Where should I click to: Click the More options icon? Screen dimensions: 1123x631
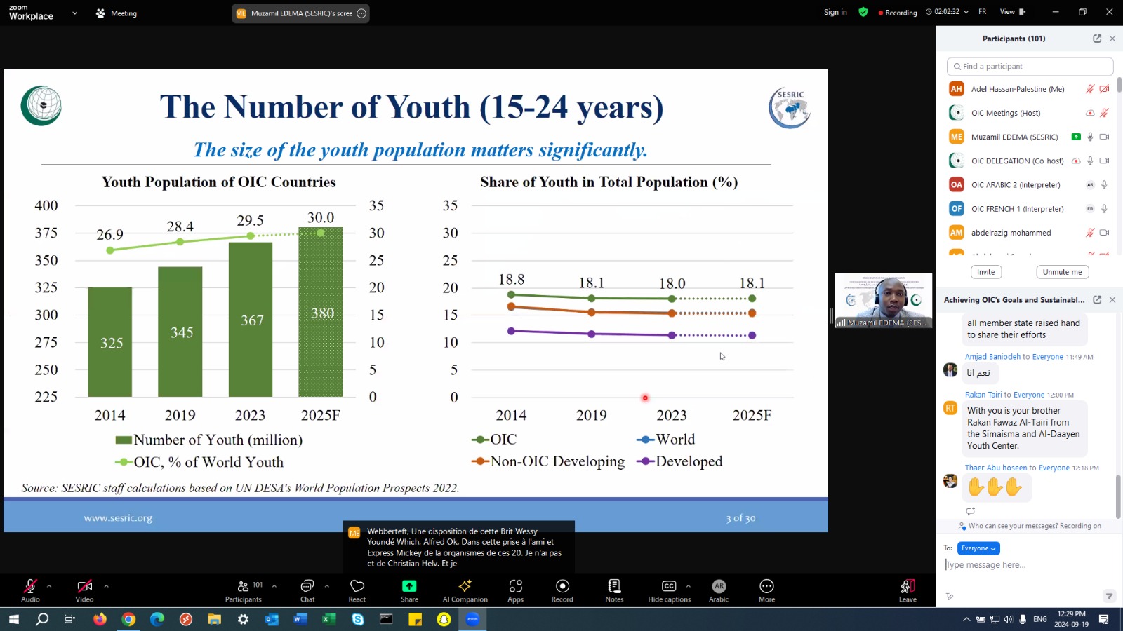[766, 590]
